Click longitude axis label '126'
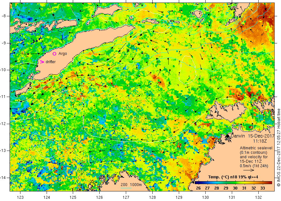The image size is (281, 201). (x=99, y=197)
